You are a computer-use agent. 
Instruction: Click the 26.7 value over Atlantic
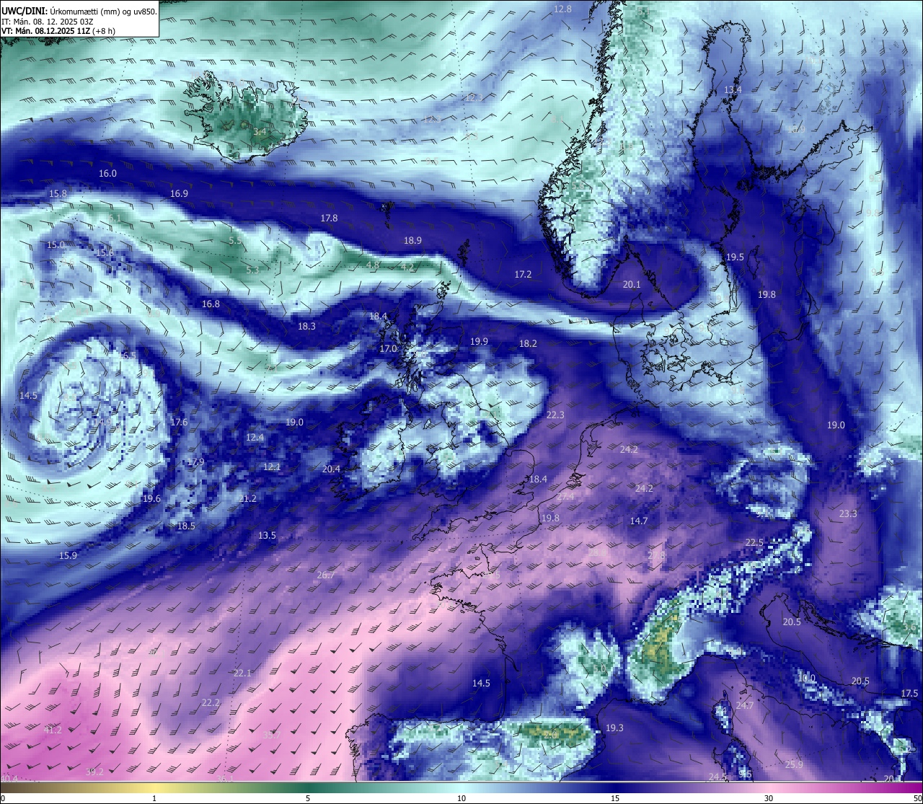click(326, 575)
